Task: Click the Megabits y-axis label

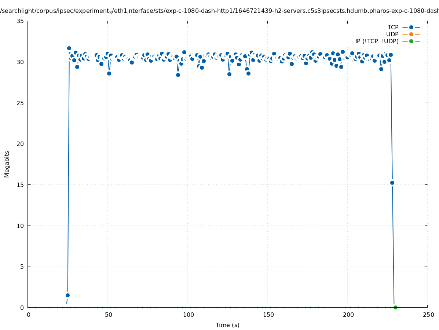Action: (x=7, y=164)
